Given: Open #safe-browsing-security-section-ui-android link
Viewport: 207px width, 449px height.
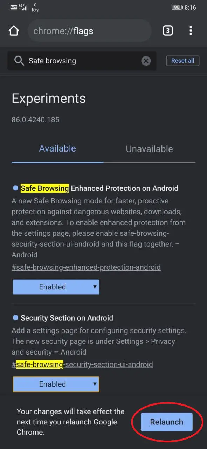Looking at the screenshot, I should [x=82, y=364].
